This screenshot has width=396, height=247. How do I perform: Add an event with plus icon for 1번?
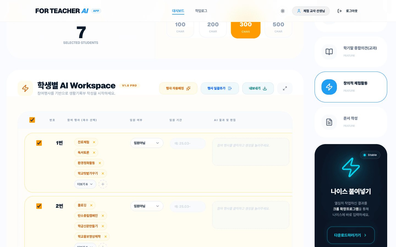pyautogui.click(x=103, y=184)
